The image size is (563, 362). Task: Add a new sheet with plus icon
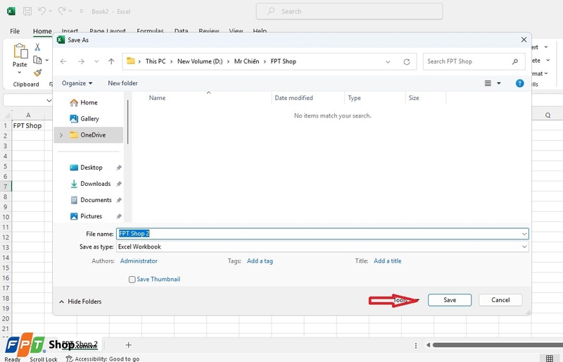pyautogui.click(x=128, y=345)
